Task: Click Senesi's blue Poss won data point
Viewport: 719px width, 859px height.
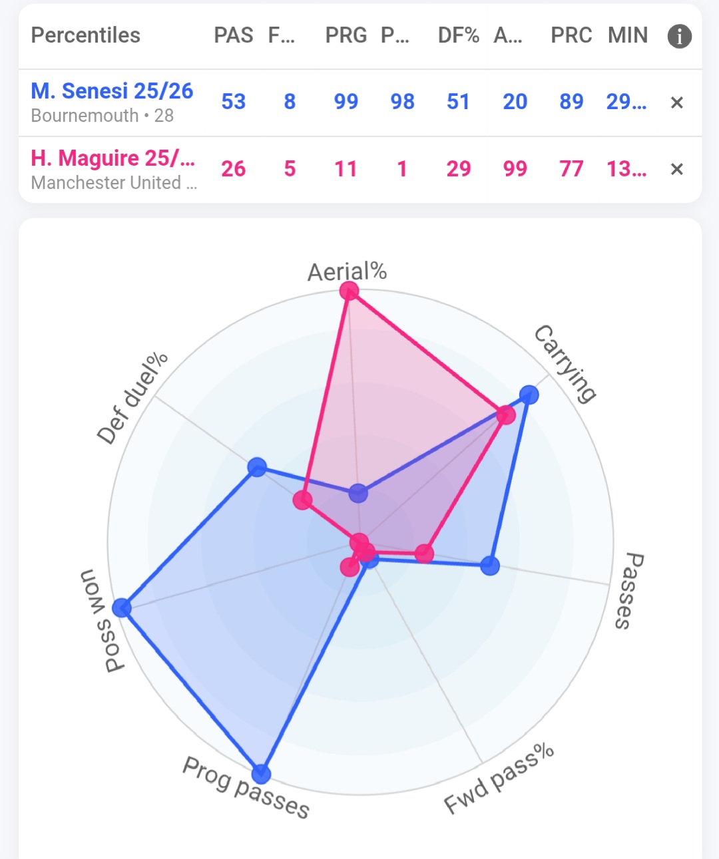Action: tap(122, 607)
